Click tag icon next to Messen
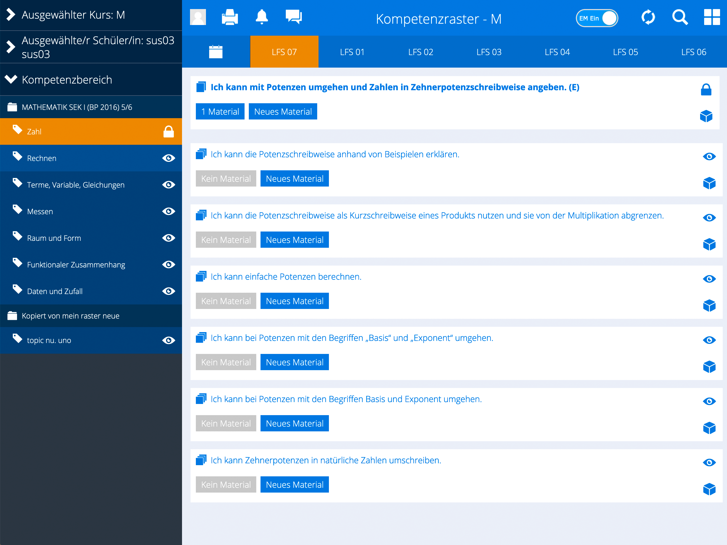The height and width of the screenshot is (545, 727). (x=17, y=209)
